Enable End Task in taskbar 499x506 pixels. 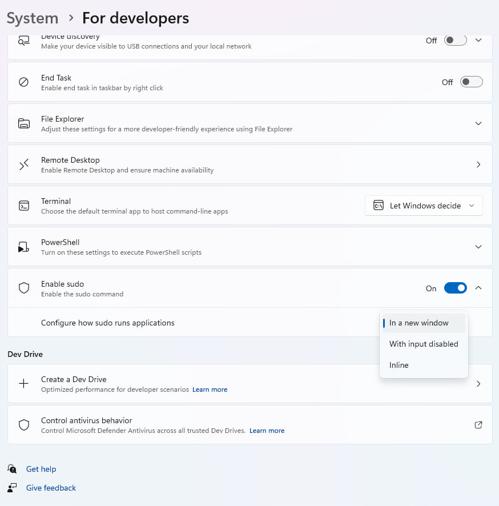click(x=471, y=82)
